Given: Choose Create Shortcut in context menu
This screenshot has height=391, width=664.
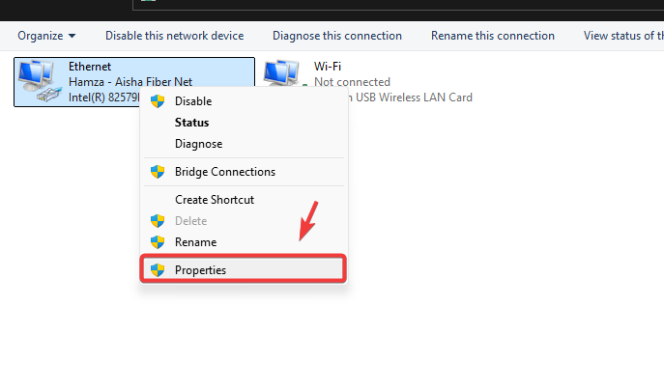Looking at the screenshot, I should pos(214,200).
